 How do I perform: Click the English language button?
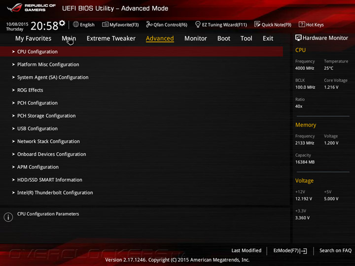click(87, 25)
